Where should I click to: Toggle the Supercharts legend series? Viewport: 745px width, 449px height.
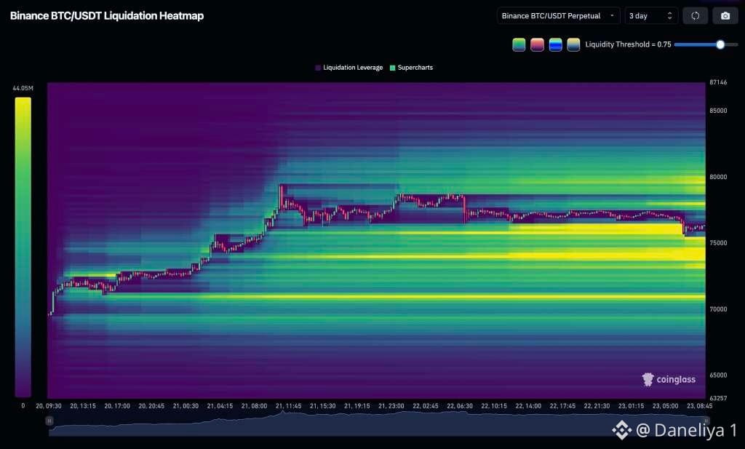click(x=411, y=68)
